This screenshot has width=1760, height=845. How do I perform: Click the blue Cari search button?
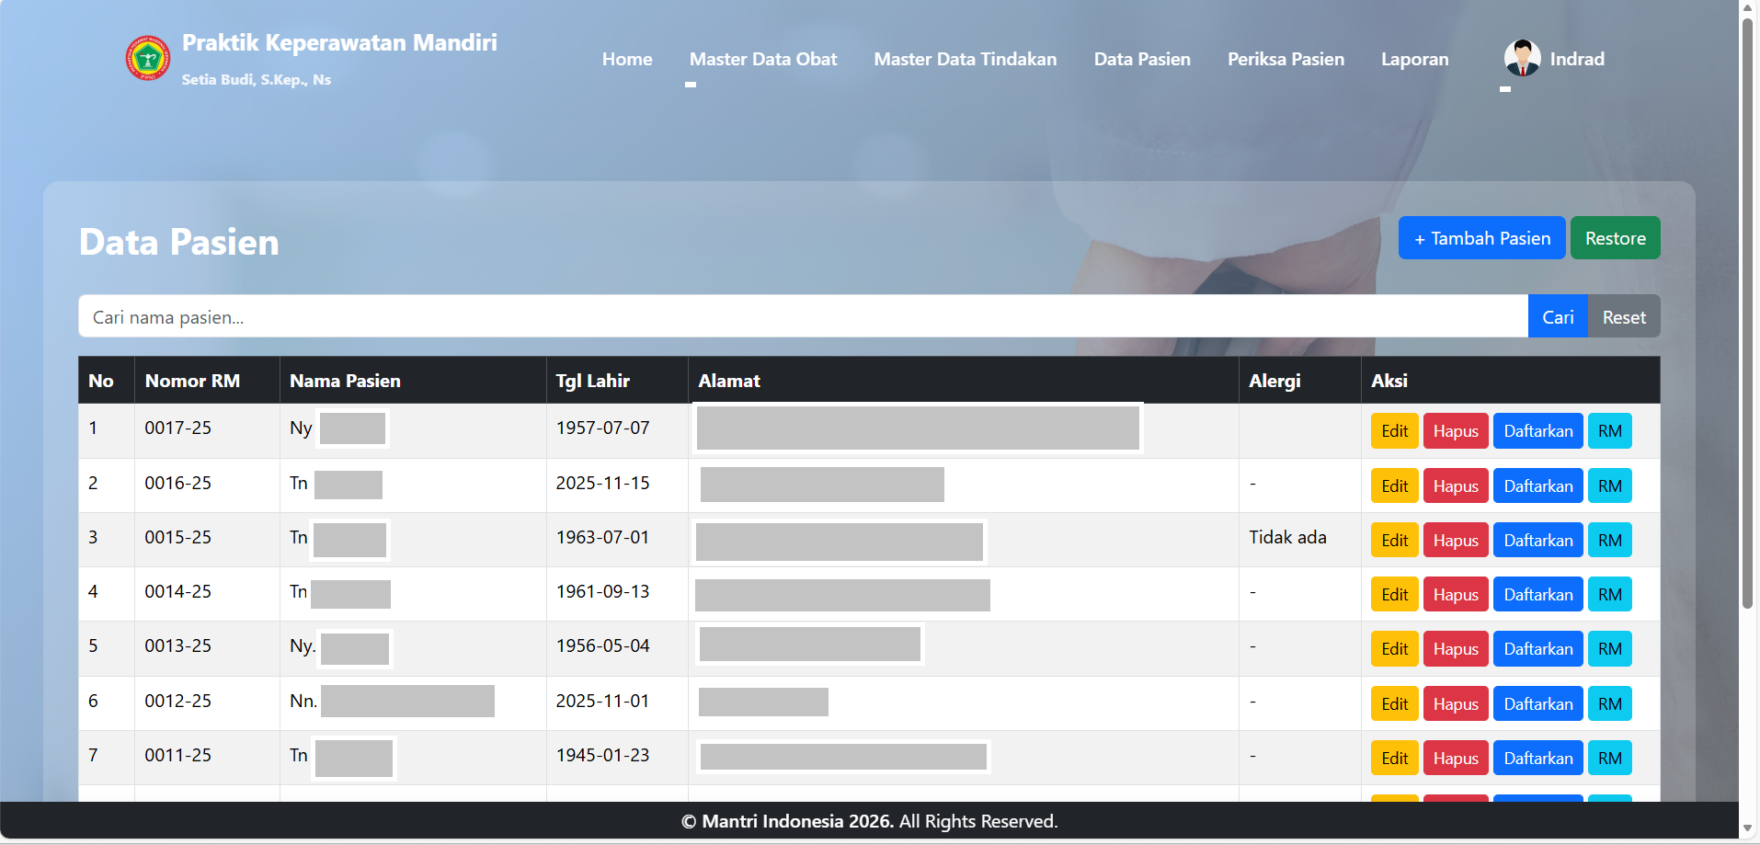click(x=1557, y=317)
